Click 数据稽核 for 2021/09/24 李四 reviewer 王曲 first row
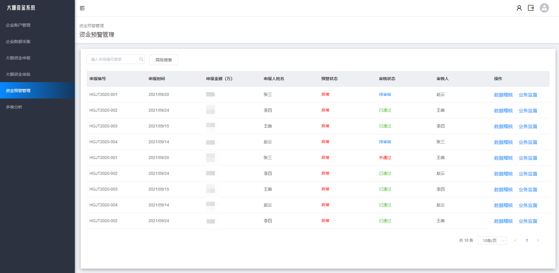The height and width of the screenshot is (273, 559). pos(503,110)
